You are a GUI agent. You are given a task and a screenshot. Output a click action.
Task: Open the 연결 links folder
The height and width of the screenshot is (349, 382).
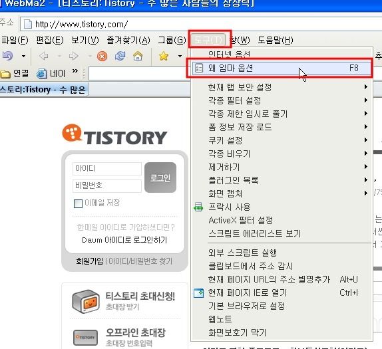(x=15, y=74)
